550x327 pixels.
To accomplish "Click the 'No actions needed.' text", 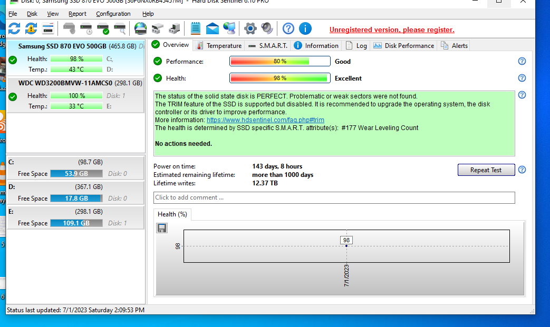I will 184,144.
